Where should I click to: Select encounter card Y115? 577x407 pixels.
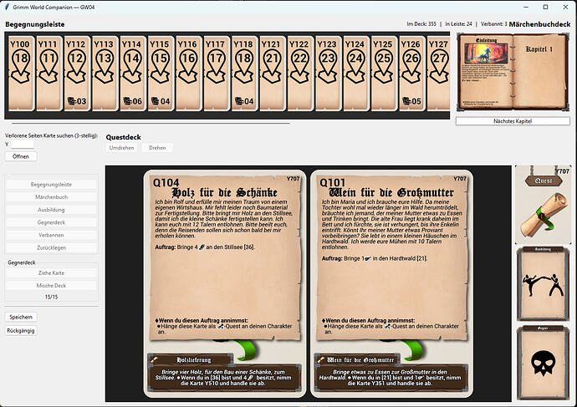click(x=161, y=74)
